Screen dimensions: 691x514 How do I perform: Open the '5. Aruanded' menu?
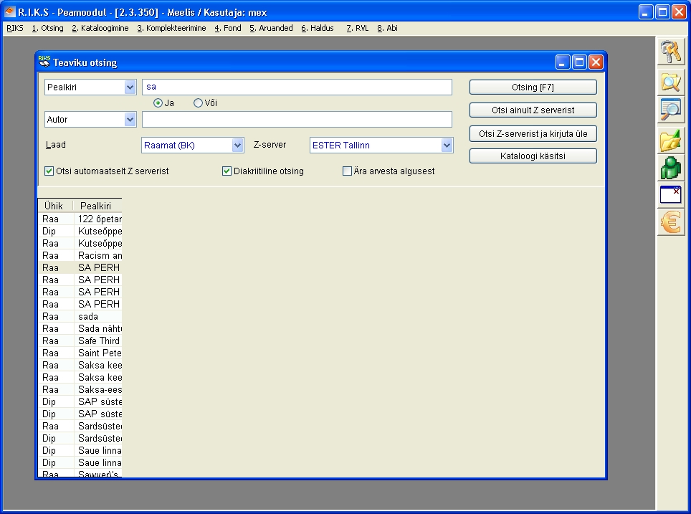pyautogui.click(x=271, y=29)
